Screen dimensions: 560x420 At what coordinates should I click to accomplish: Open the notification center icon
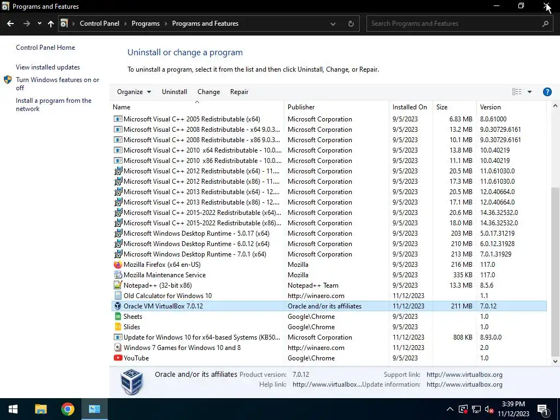(542, 409)
